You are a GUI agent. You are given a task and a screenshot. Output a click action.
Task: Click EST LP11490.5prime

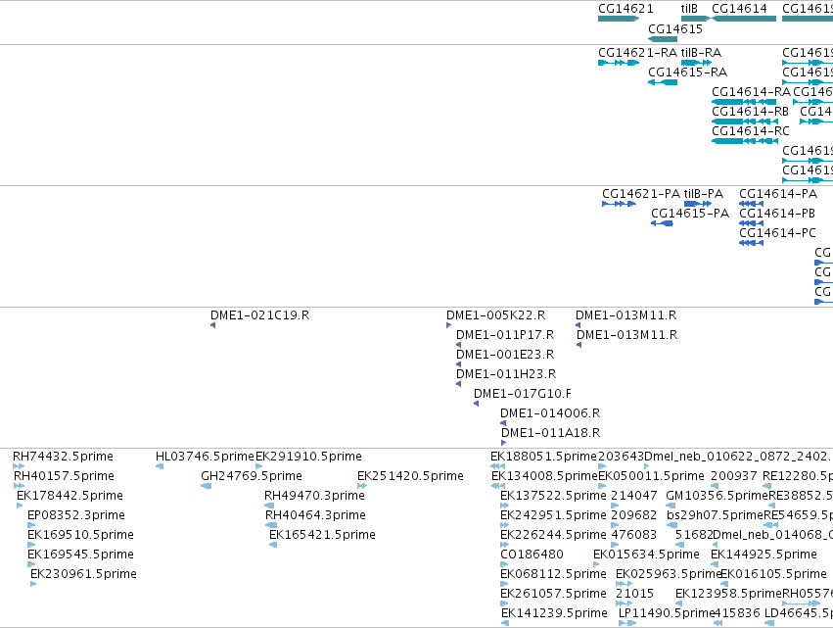[626, 623]
